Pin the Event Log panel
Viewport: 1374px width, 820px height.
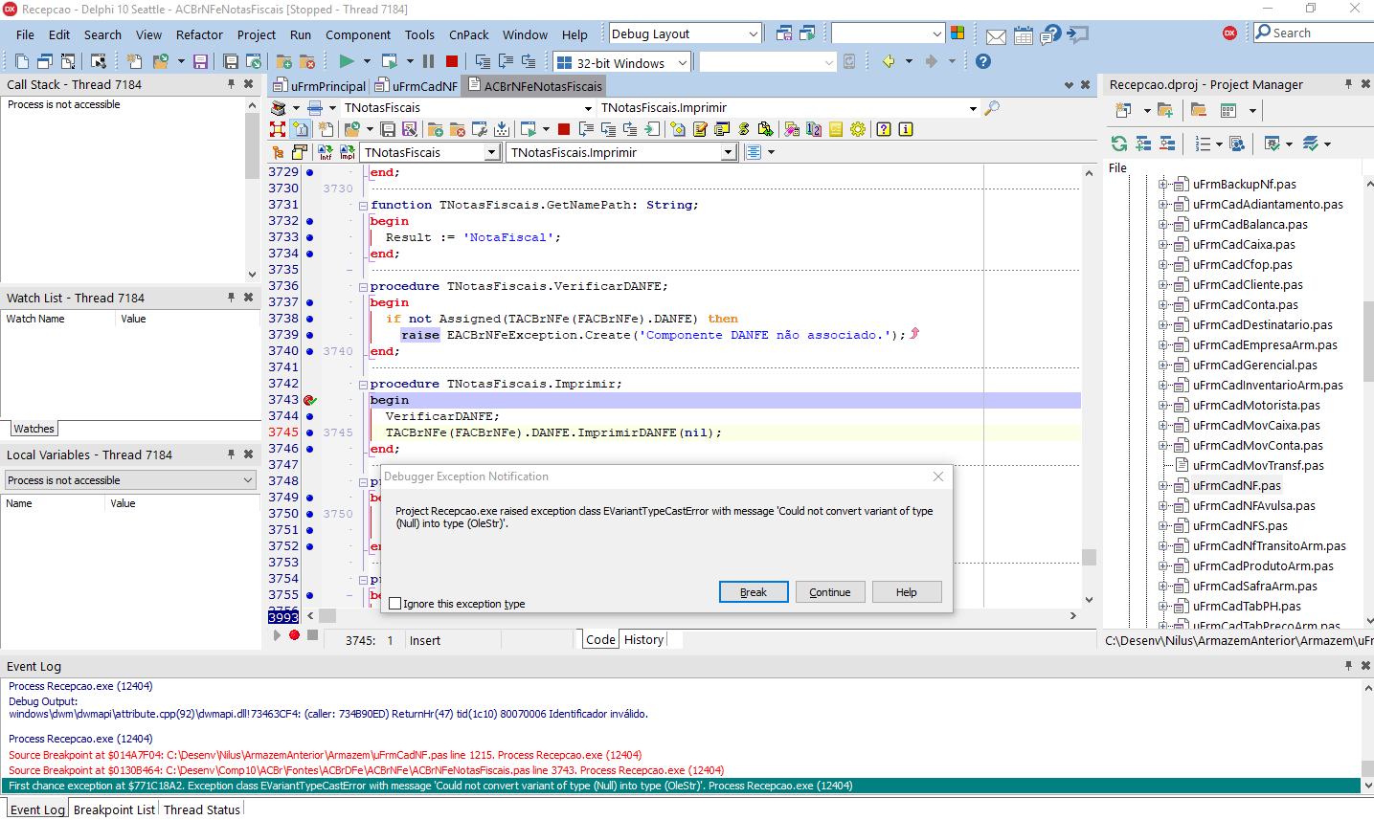click(x=1348, y=666)
